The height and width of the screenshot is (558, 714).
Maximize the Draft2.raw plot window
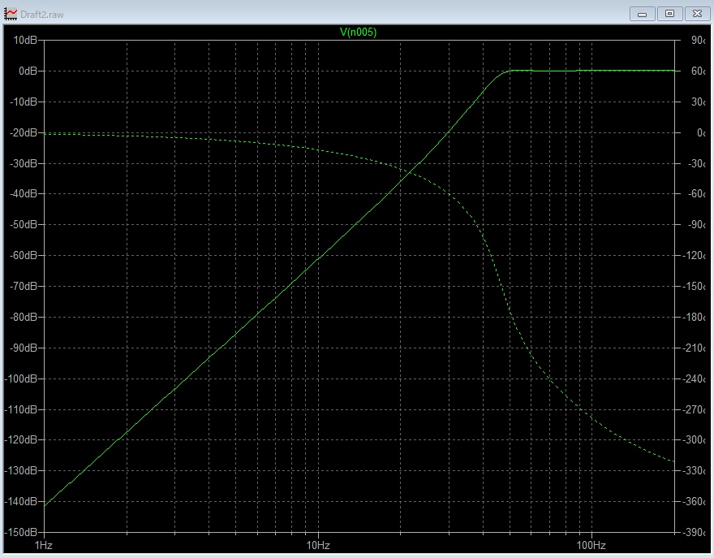(669, 14)
